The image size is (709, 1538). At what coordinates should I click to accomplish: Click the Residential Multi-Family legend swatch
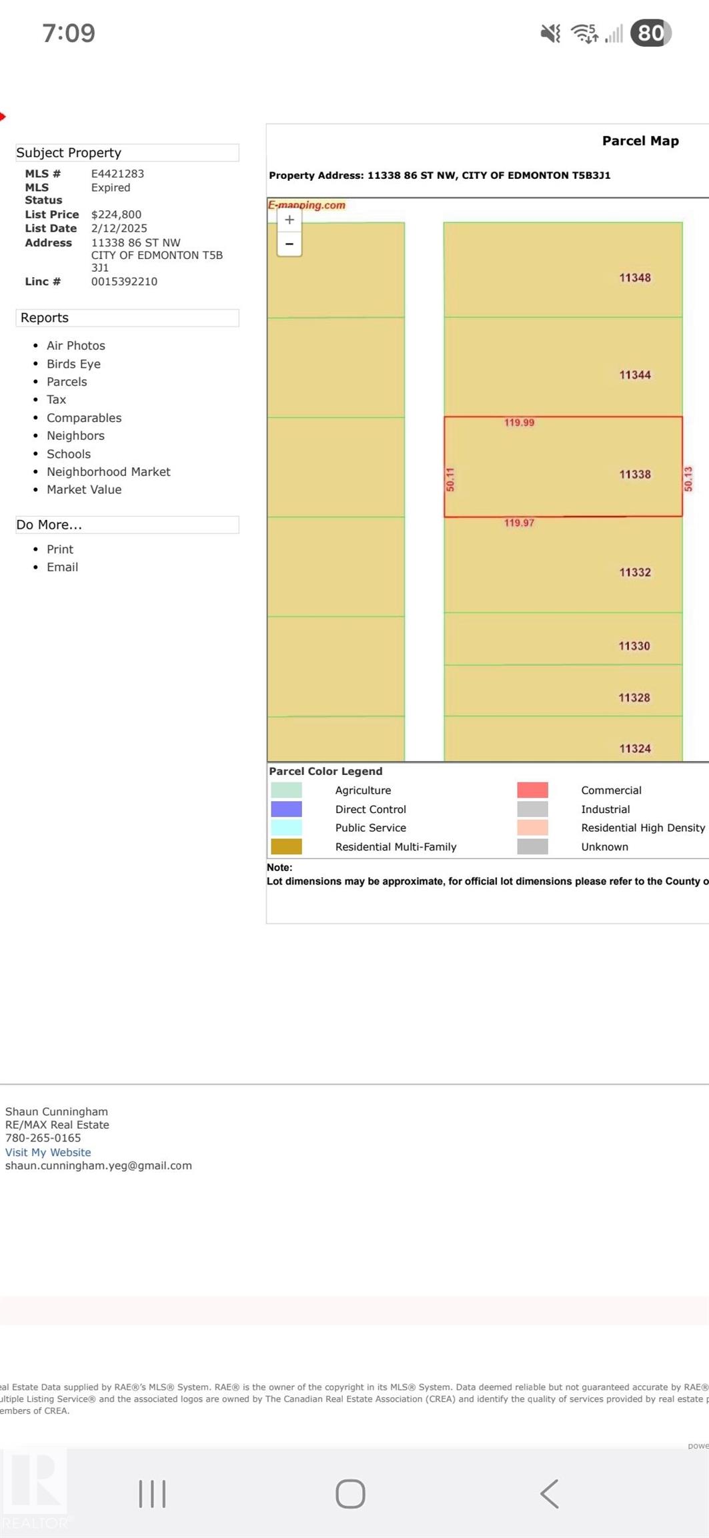pos(286,846)
